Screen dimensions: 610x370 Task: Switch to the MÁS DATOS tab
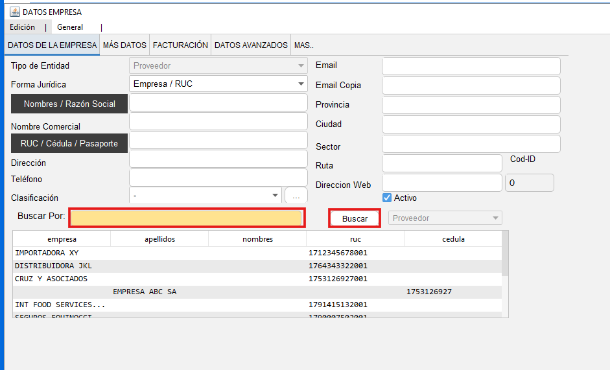tap(124, 45)
